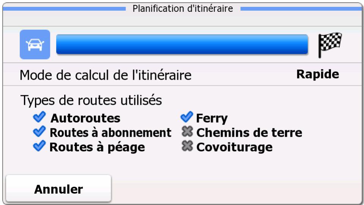Select the Mode de calcul de l'itinéraire row

tap(106, 75)
